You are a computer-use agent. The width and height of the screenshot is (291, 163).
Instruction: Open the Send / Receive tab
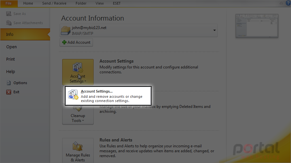[x=54, y=3]
